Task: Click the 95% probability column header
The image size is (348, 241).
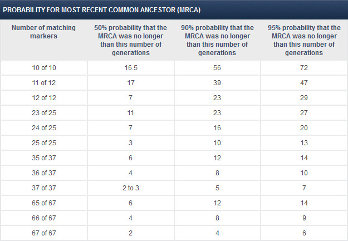Action: pyautogui.click(x=304, y=40)
